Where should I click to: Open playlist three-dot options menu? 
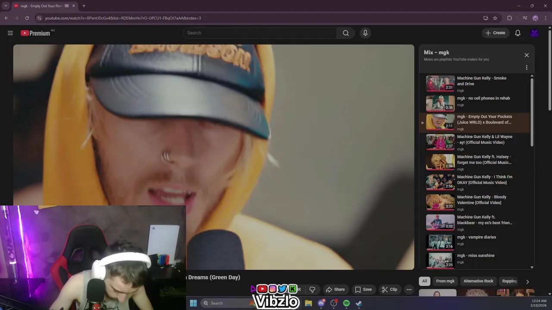tap(527, 68)
